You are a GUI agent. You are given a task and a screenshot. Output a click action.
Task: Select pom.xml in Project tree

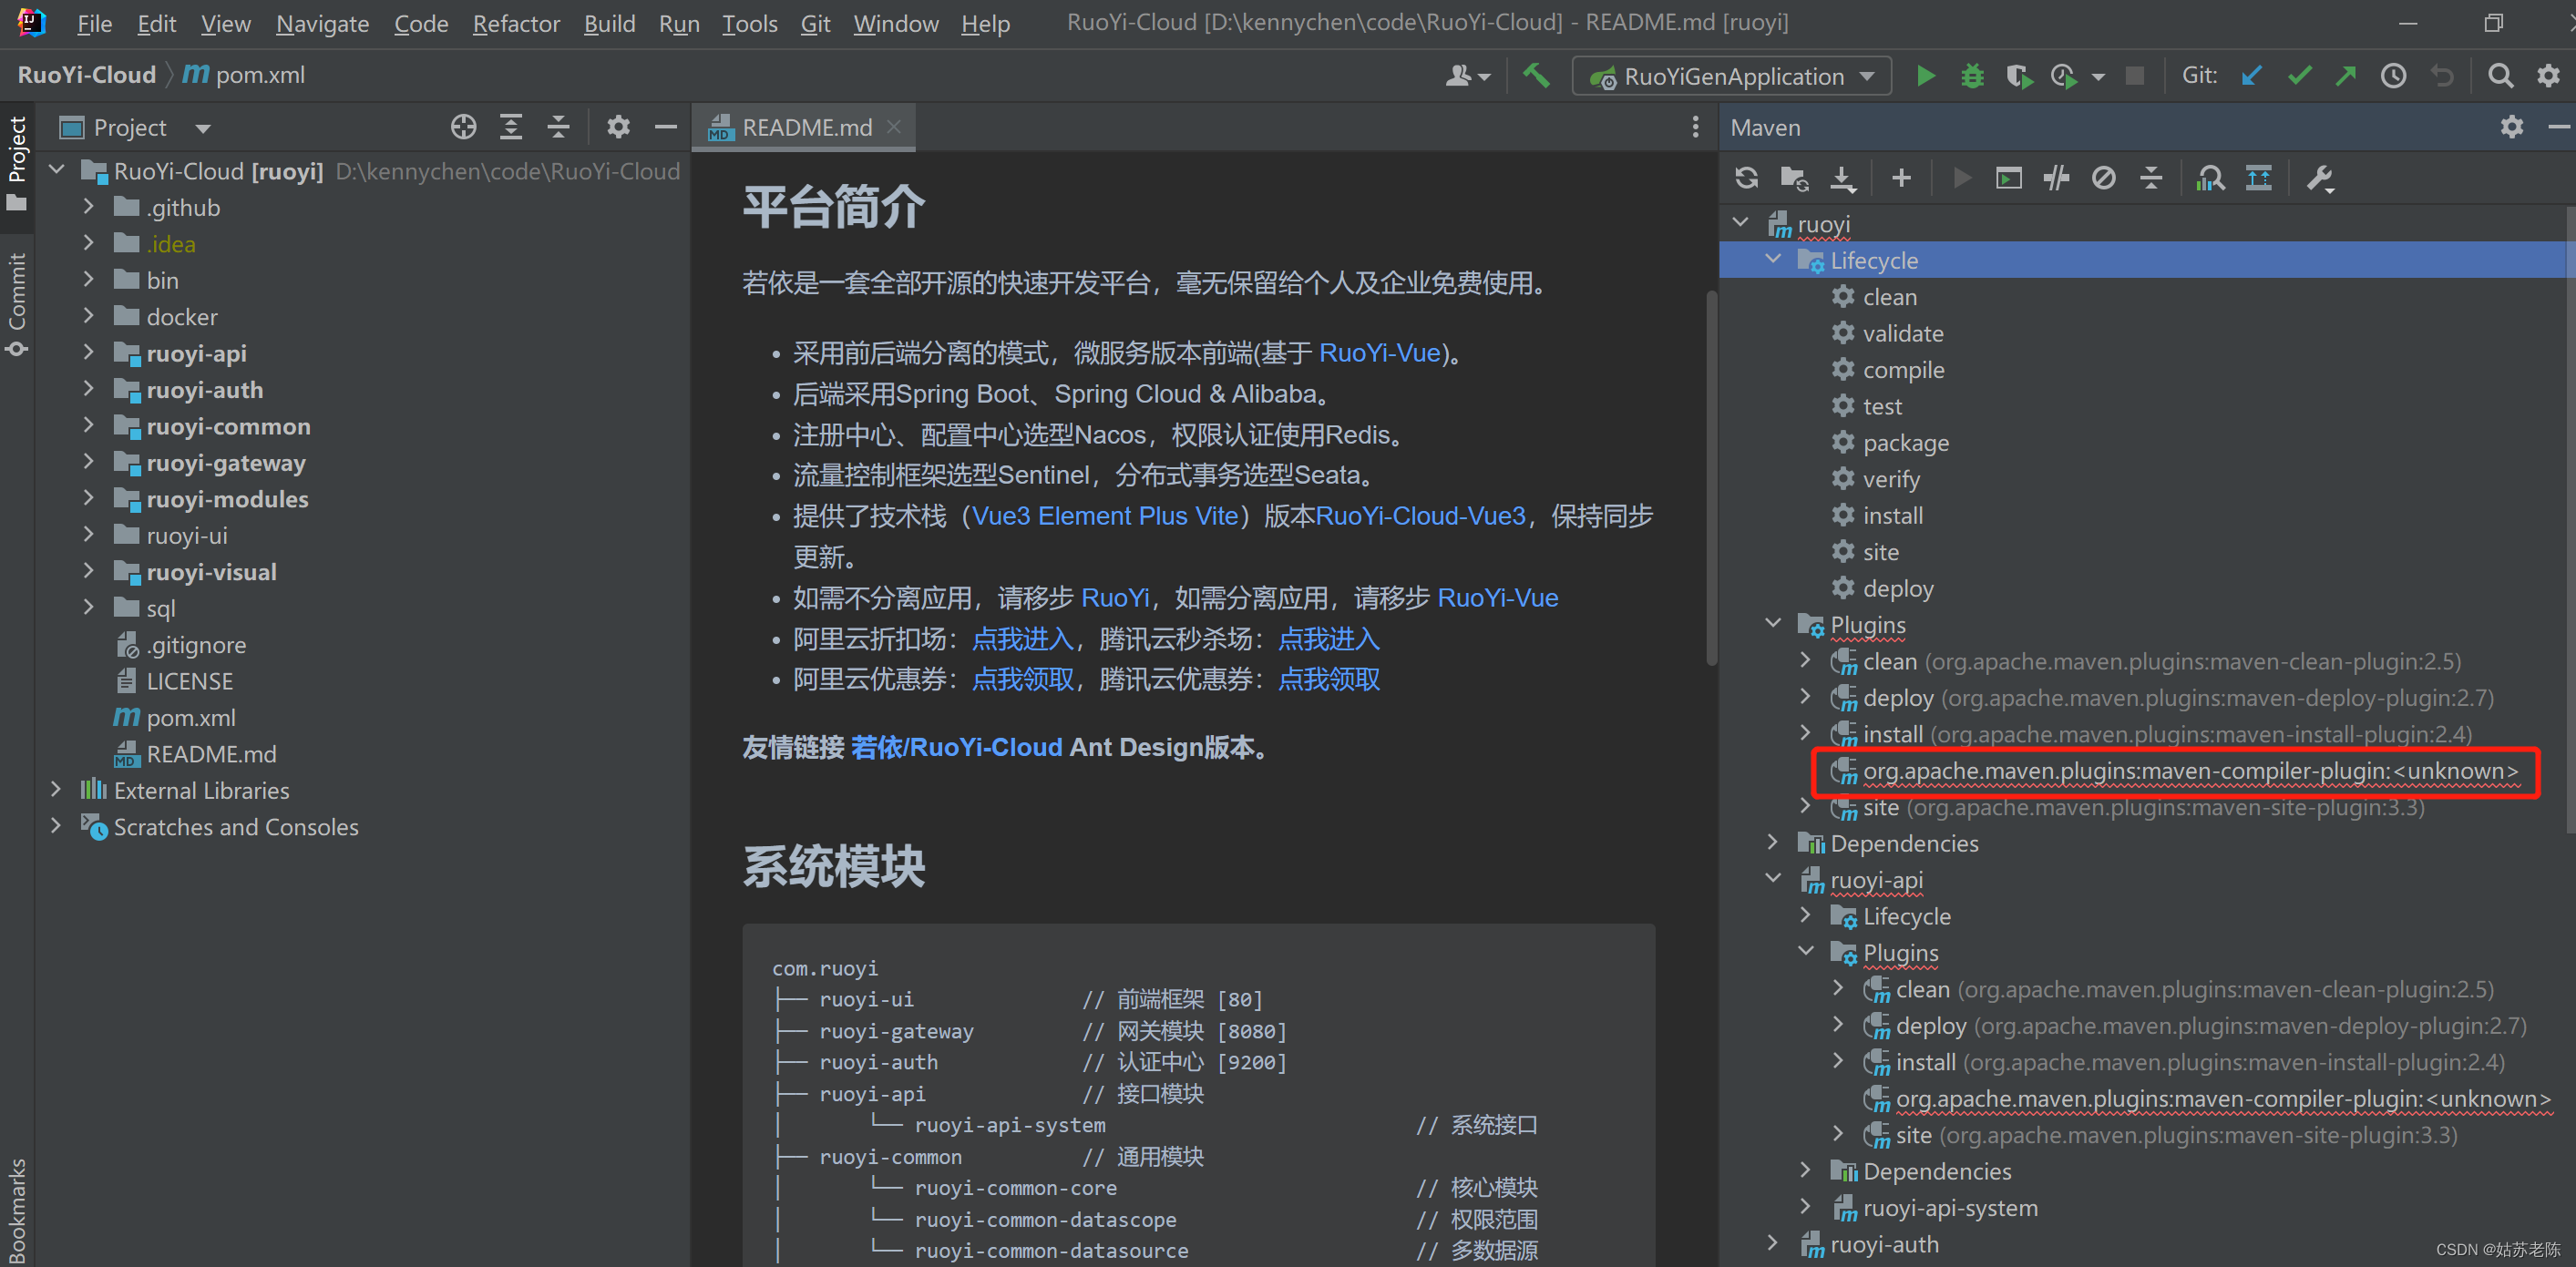[x=191, y=718]
